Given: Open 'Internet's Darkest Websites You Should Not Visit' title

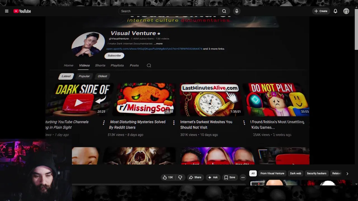Looking at the screenshot, I should (206, 125).
